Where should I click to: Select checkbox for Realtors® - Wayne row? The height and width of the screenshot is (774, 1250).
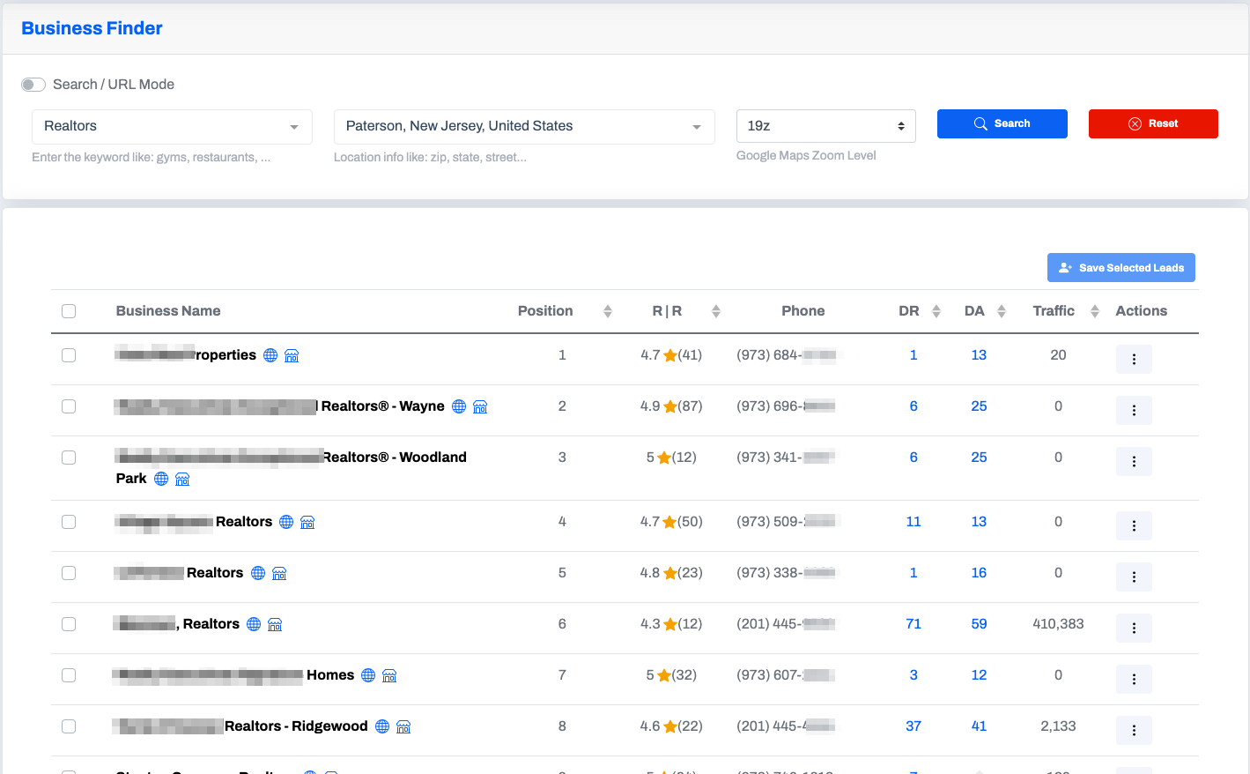click(x=69, y=406)
